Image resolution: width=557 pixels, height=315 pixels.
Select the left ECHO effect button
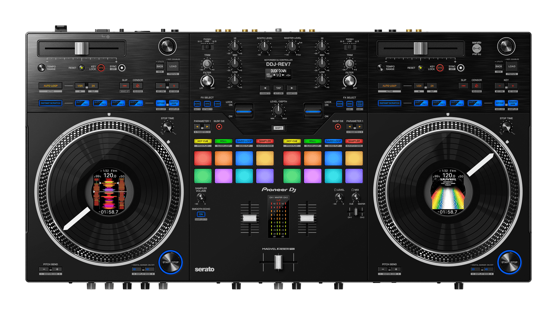[197, 103]
